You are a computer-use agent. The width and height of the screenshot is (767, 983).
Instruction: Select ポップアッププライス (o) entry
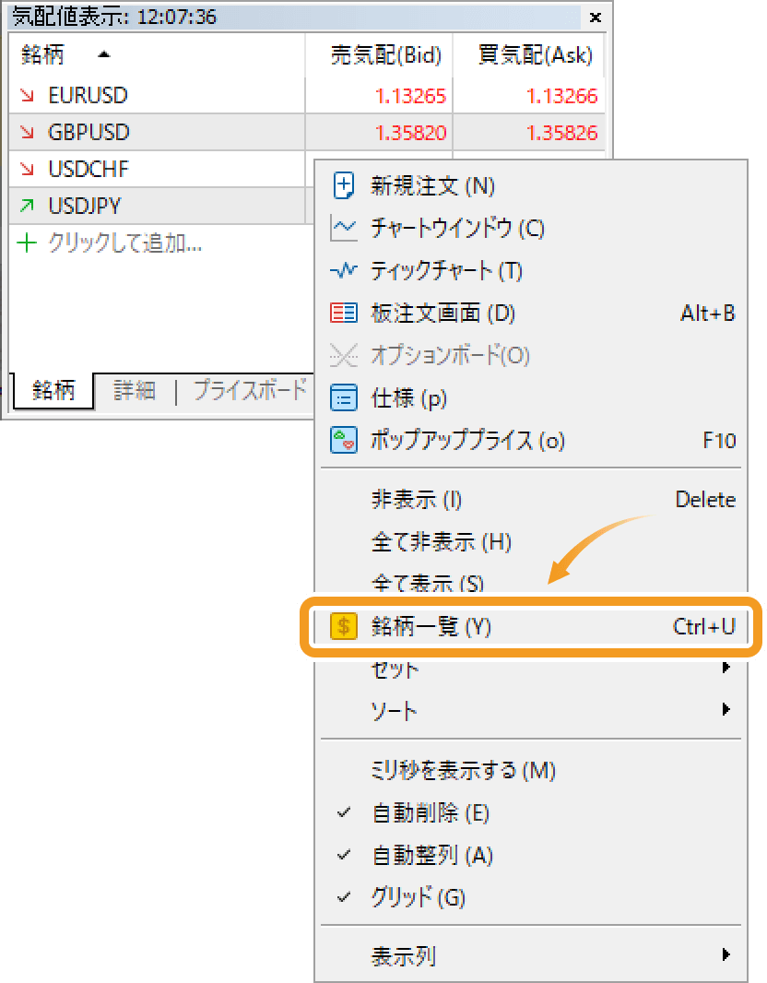click(x=531, y=440)
